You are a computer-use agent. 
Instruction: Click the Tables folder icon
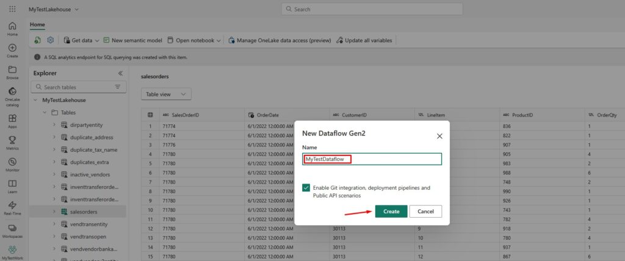click(54, 113)
